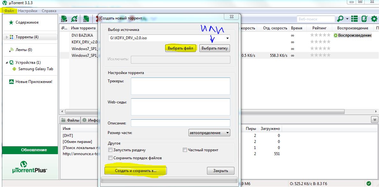This screenshot has height=187, width=379.
Task: Select the [Обмен пирами] tracker row
Action: 77,141
